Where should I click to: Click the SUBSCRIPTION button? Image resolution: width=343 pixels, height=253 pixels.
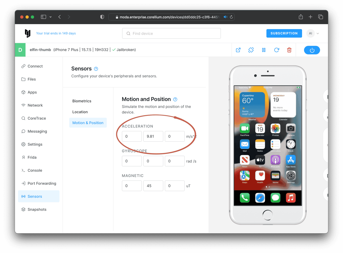284,33
